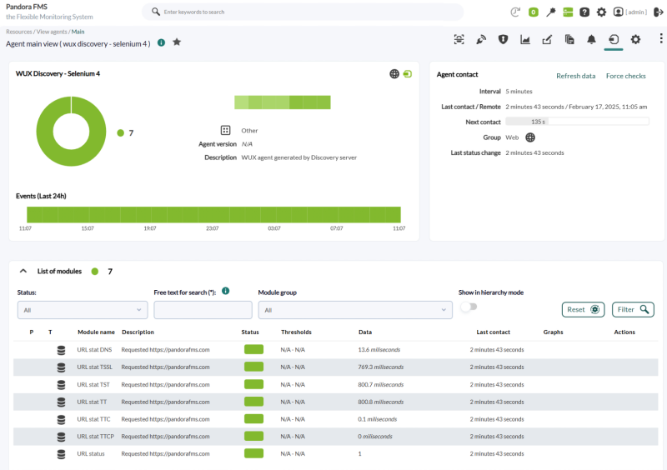Viewport: 667px width, 470px height.
Task: Click the Filter button
Action: pyautogui.click(x=633, y=310)
